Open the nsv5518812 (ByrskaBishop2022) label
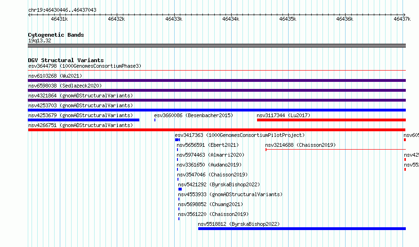Image resolution: width=419 pixels, height=247 pixels. 239,224
